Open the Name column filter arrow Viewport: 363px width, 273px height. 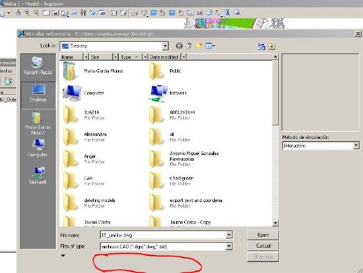click(x=86, y=57)
